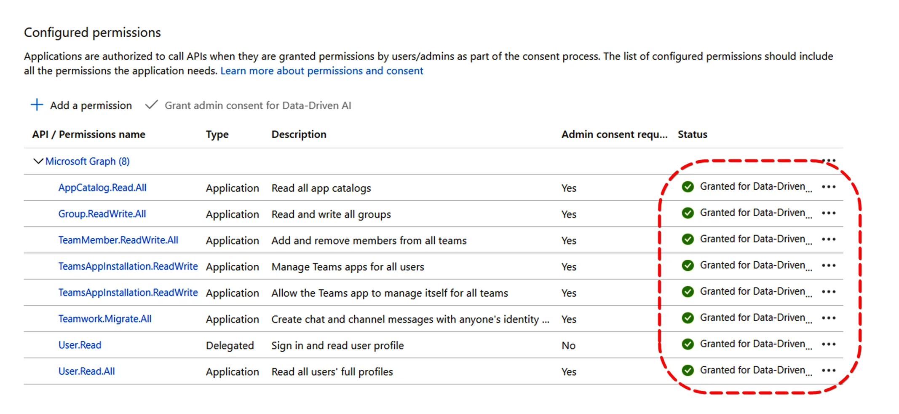Open Group.ReadWrite.All permission
The width and height of the screenshot is (899, 414).
102,214
